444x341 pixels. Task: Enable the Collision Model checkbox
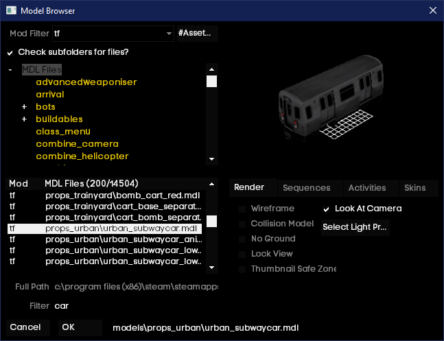242,224
